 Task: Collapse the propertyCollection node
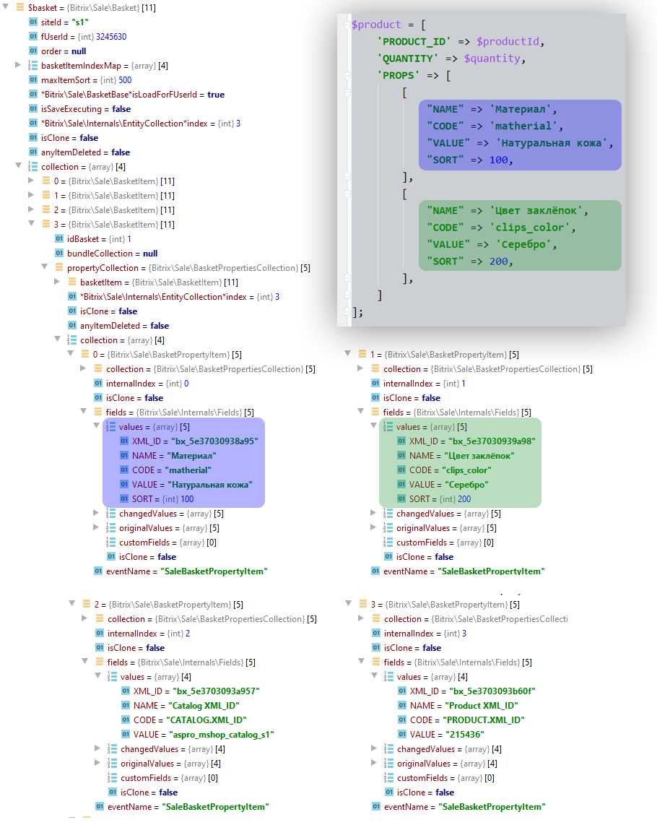[45, 268]
